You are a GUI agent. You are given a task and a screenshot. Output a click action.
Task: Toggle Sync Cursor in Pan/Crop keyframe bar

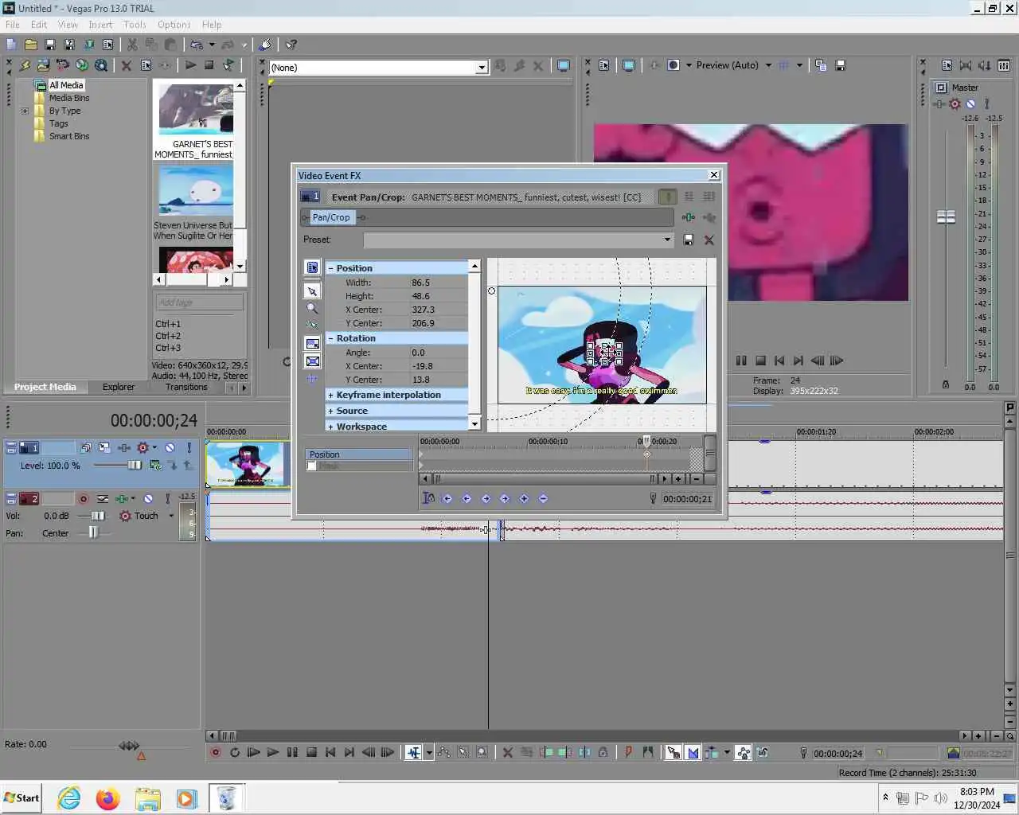pyautogui.click(x=428, y=498)
